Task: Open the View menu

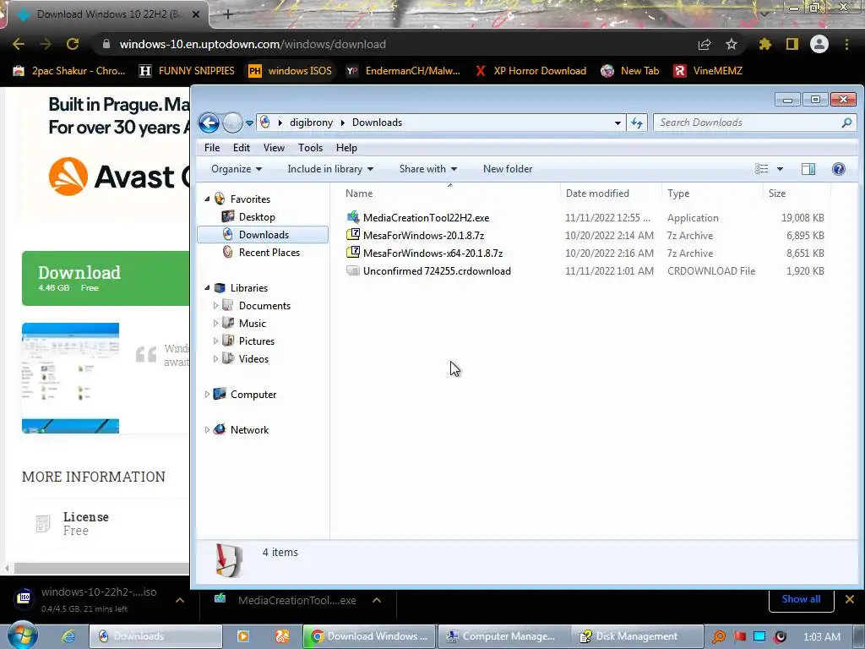Action: (x=274, y=147)
